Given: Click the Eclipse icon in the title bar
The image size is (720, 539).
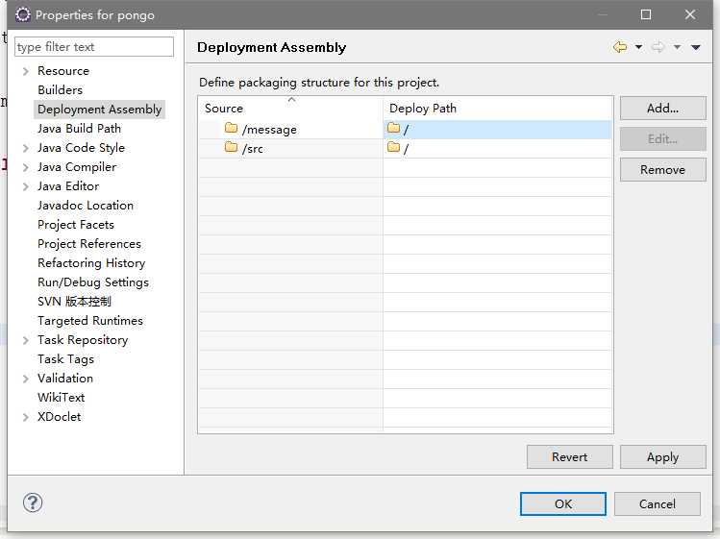Looking at the screenshot, I should [x=23, y=14].
